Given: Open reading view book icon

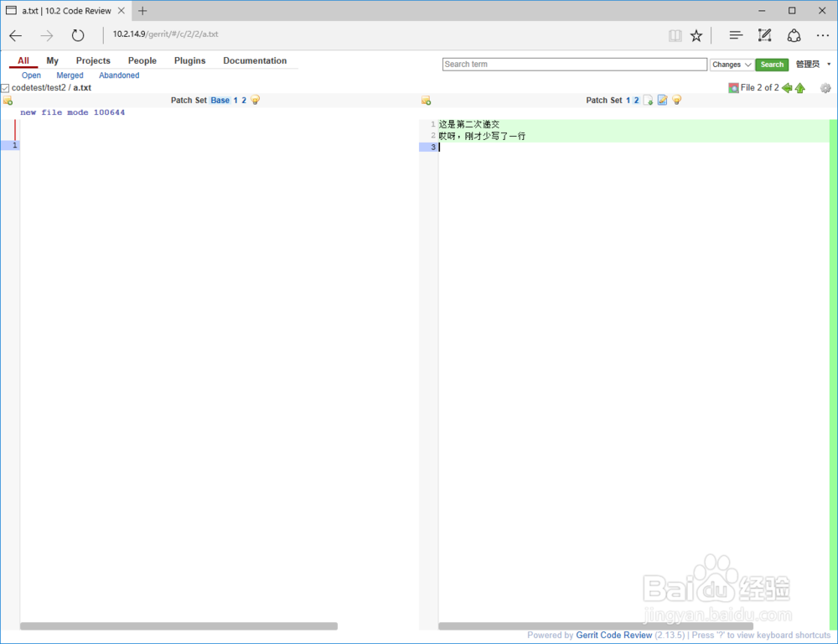Looking at the screenshot, I should pyautogui.click(x=675, y=35).
